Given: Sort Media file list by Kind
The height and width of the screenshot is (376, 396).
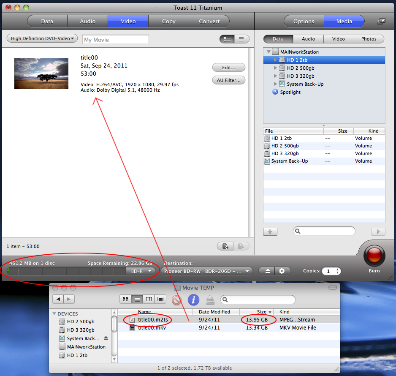Looking at the screenshot, I should (x=369, y=131).
